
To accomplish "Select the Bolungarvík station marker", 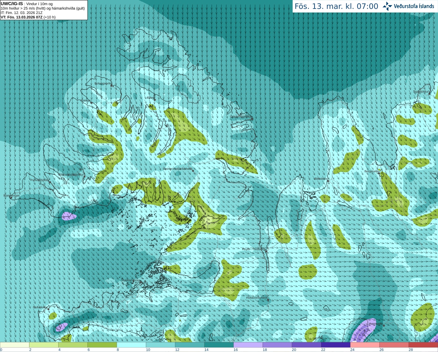I will tap(112, 86).
